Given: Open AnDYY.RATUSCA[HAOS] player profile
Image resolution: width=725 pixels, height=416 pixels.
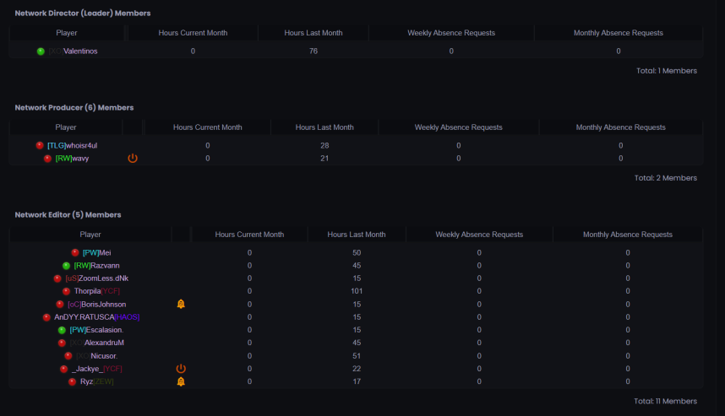Looking at the screenshot, I should (96, 317).
